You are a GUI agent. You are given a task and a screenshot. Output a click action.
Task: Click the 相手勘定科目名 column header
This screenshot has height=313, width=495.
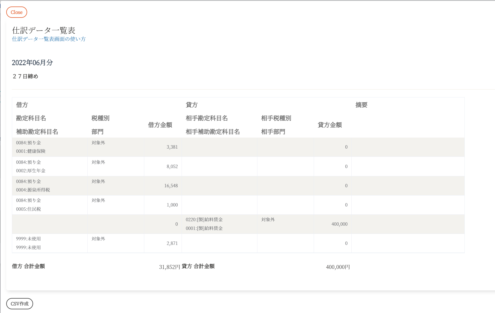206,118
